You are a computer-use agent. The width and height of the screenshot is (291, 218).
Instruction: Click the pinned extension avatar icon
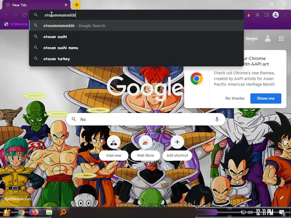248,15
